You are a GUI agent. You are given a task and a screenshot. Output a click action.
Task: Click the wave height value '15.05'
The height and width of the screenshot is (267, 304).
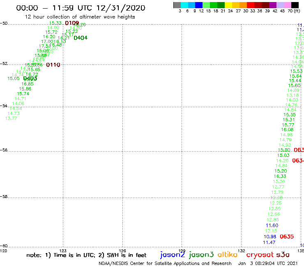click(x=14, y=78)
